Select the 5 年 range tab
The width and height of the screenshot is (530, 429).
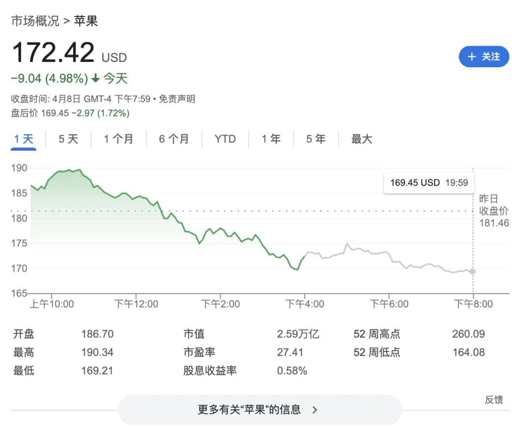click(x=316, y=139)
